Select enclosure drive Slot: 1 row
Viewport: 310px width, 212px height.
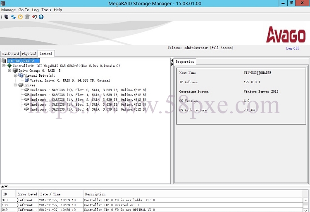click(x=88, y=95)
